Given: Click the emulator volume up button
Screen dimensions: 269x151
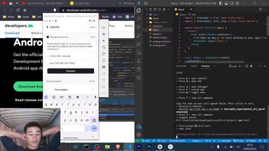Looking at the screenshot, I should click(x=104, y=34).
